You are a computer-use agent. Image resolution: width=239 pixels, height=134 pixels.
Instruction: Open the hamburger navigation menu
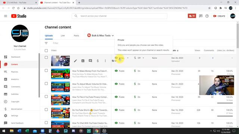[x=6, y=16]
